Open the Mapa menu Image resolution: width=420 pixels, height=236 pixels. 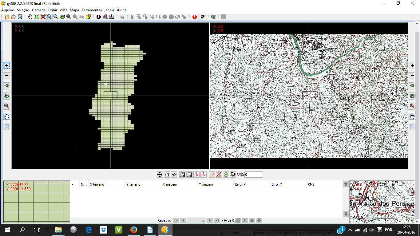[74, 10]
